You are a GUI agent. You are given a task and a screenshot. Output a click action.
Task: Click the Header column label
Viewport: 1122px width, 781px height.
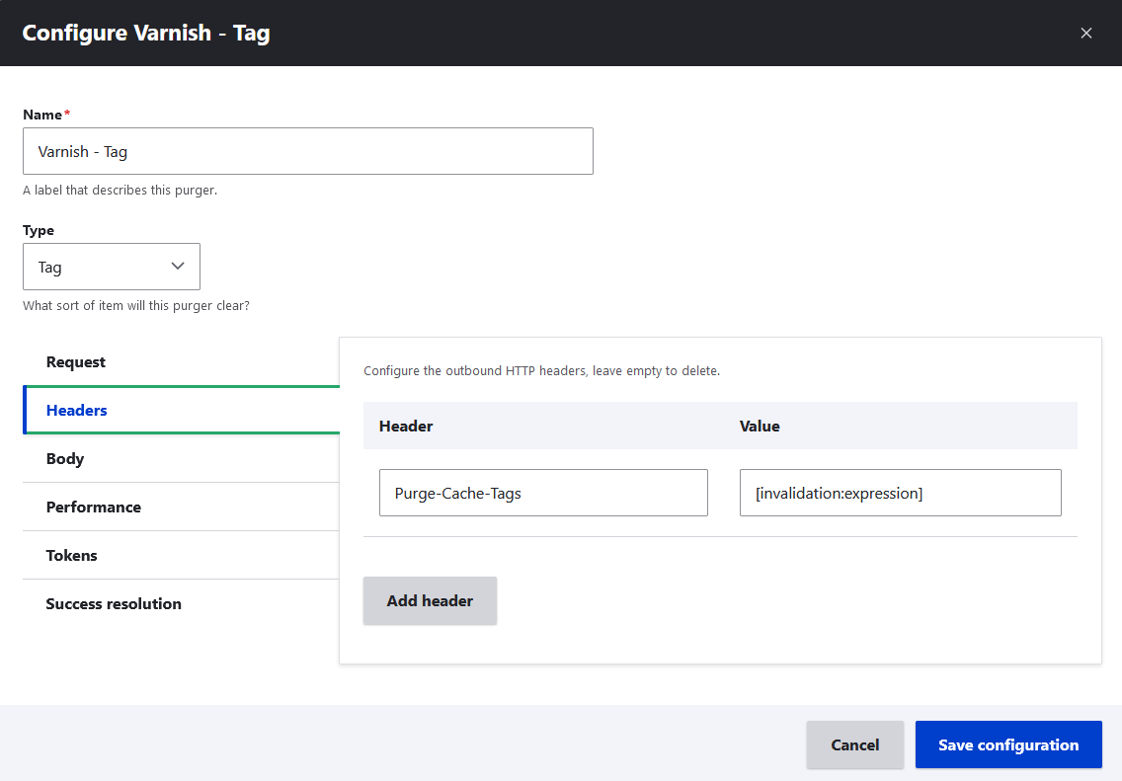[x=404, y=426]
